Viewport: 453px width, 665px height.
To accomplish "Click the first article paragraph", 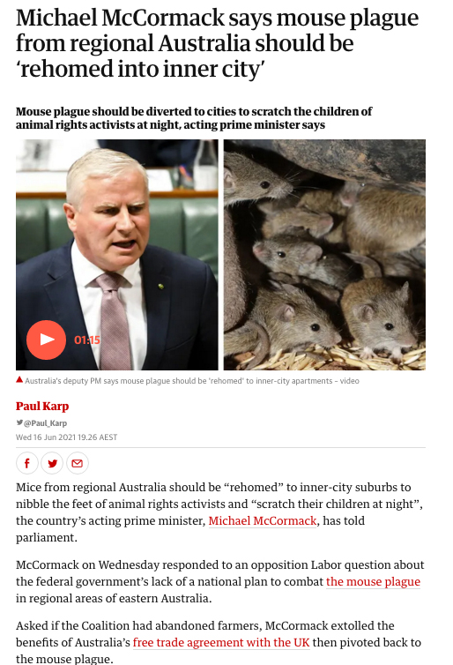I will [x=219, y=512].
